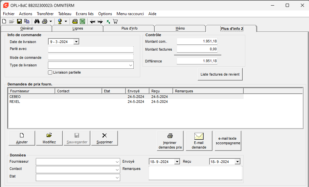Image resolution: width=309 pixels, height=187 pixels.
Task: Click the Copy document toolbar icon
Action: [27, 21]
